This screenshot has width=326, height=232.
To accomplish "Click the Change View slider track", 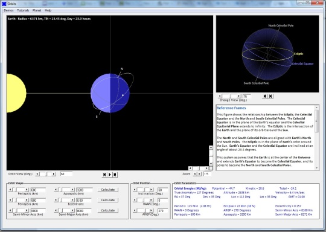I will click(229, 96).
